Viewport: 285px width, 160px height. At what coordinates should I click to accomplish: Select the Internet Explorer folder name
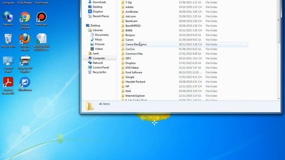pos(135,96)
